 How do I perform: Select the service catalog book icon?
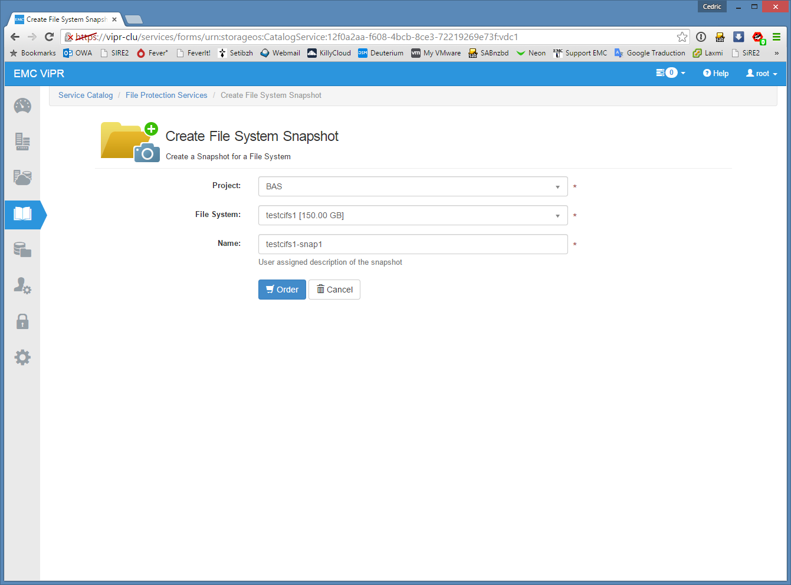[22, 214]
